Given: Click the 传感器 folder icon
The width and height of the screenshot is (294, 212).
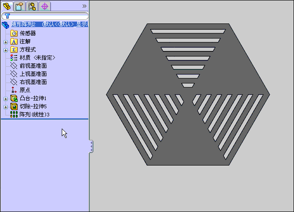Looking at the screenshot, I should (14, 33).
